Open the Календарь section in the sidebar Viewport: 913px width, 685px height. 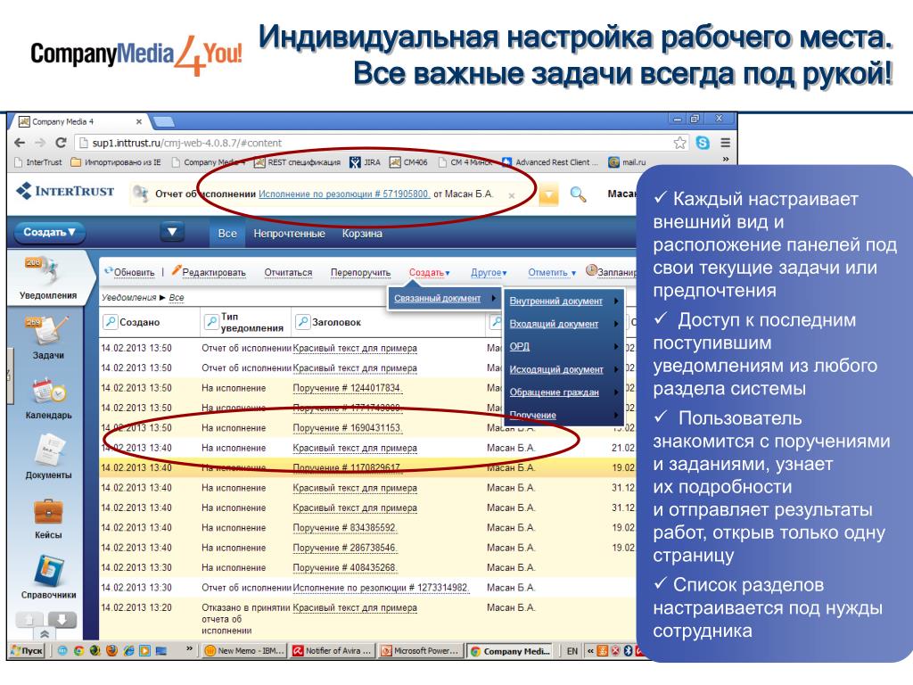coord(48,399)
